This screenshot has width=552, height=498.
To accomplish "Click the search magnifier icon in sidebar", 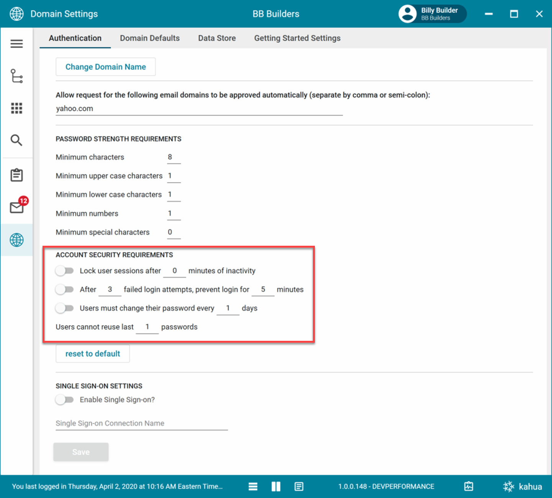I will point(16,140).
